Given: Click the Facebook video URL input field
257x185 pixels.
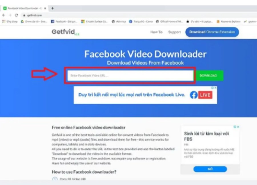Looking at the screenshot, I should [130, 76].
